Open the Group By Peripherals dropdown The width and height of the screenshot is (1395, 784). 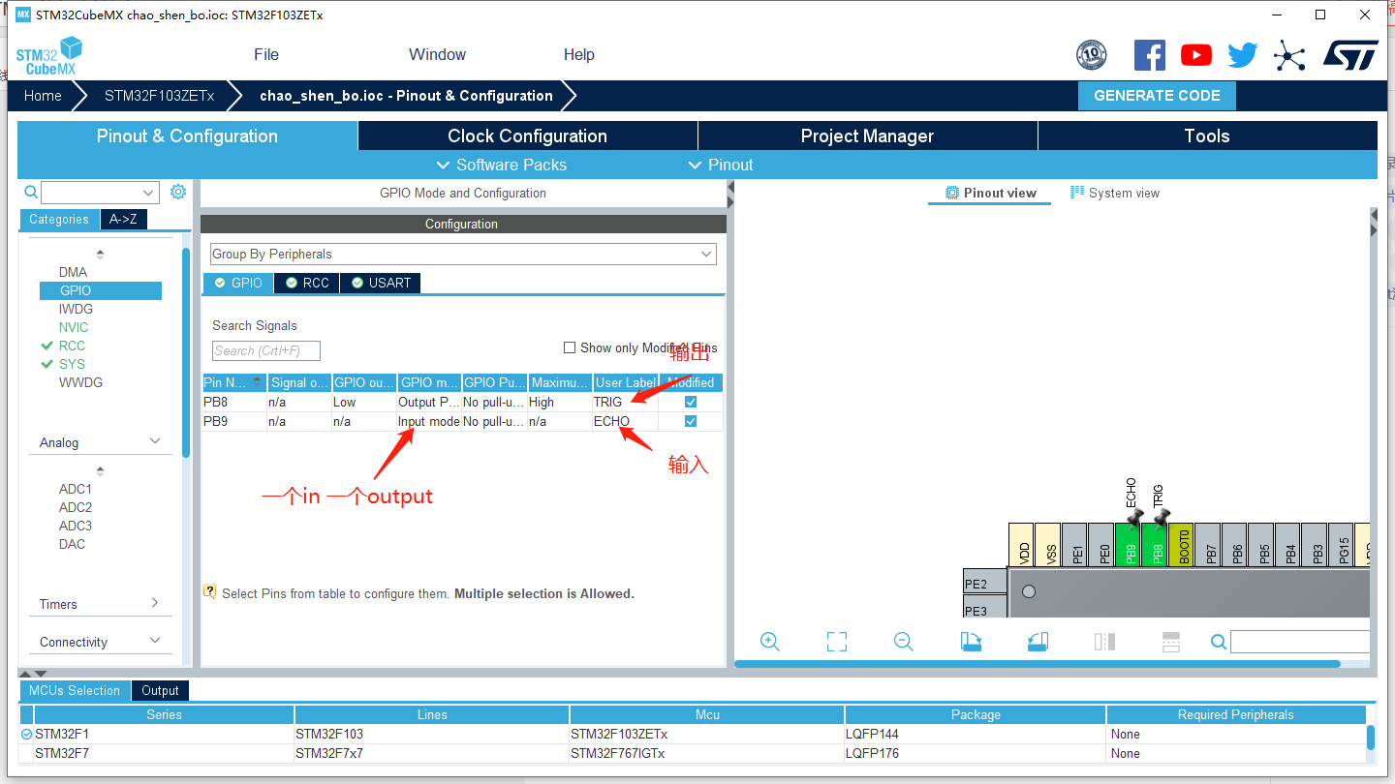pos(463,254)
